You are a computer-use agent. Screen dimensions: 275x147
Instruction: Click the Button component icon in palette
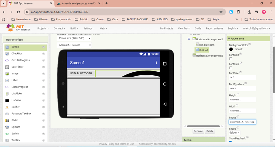[7, 47]
